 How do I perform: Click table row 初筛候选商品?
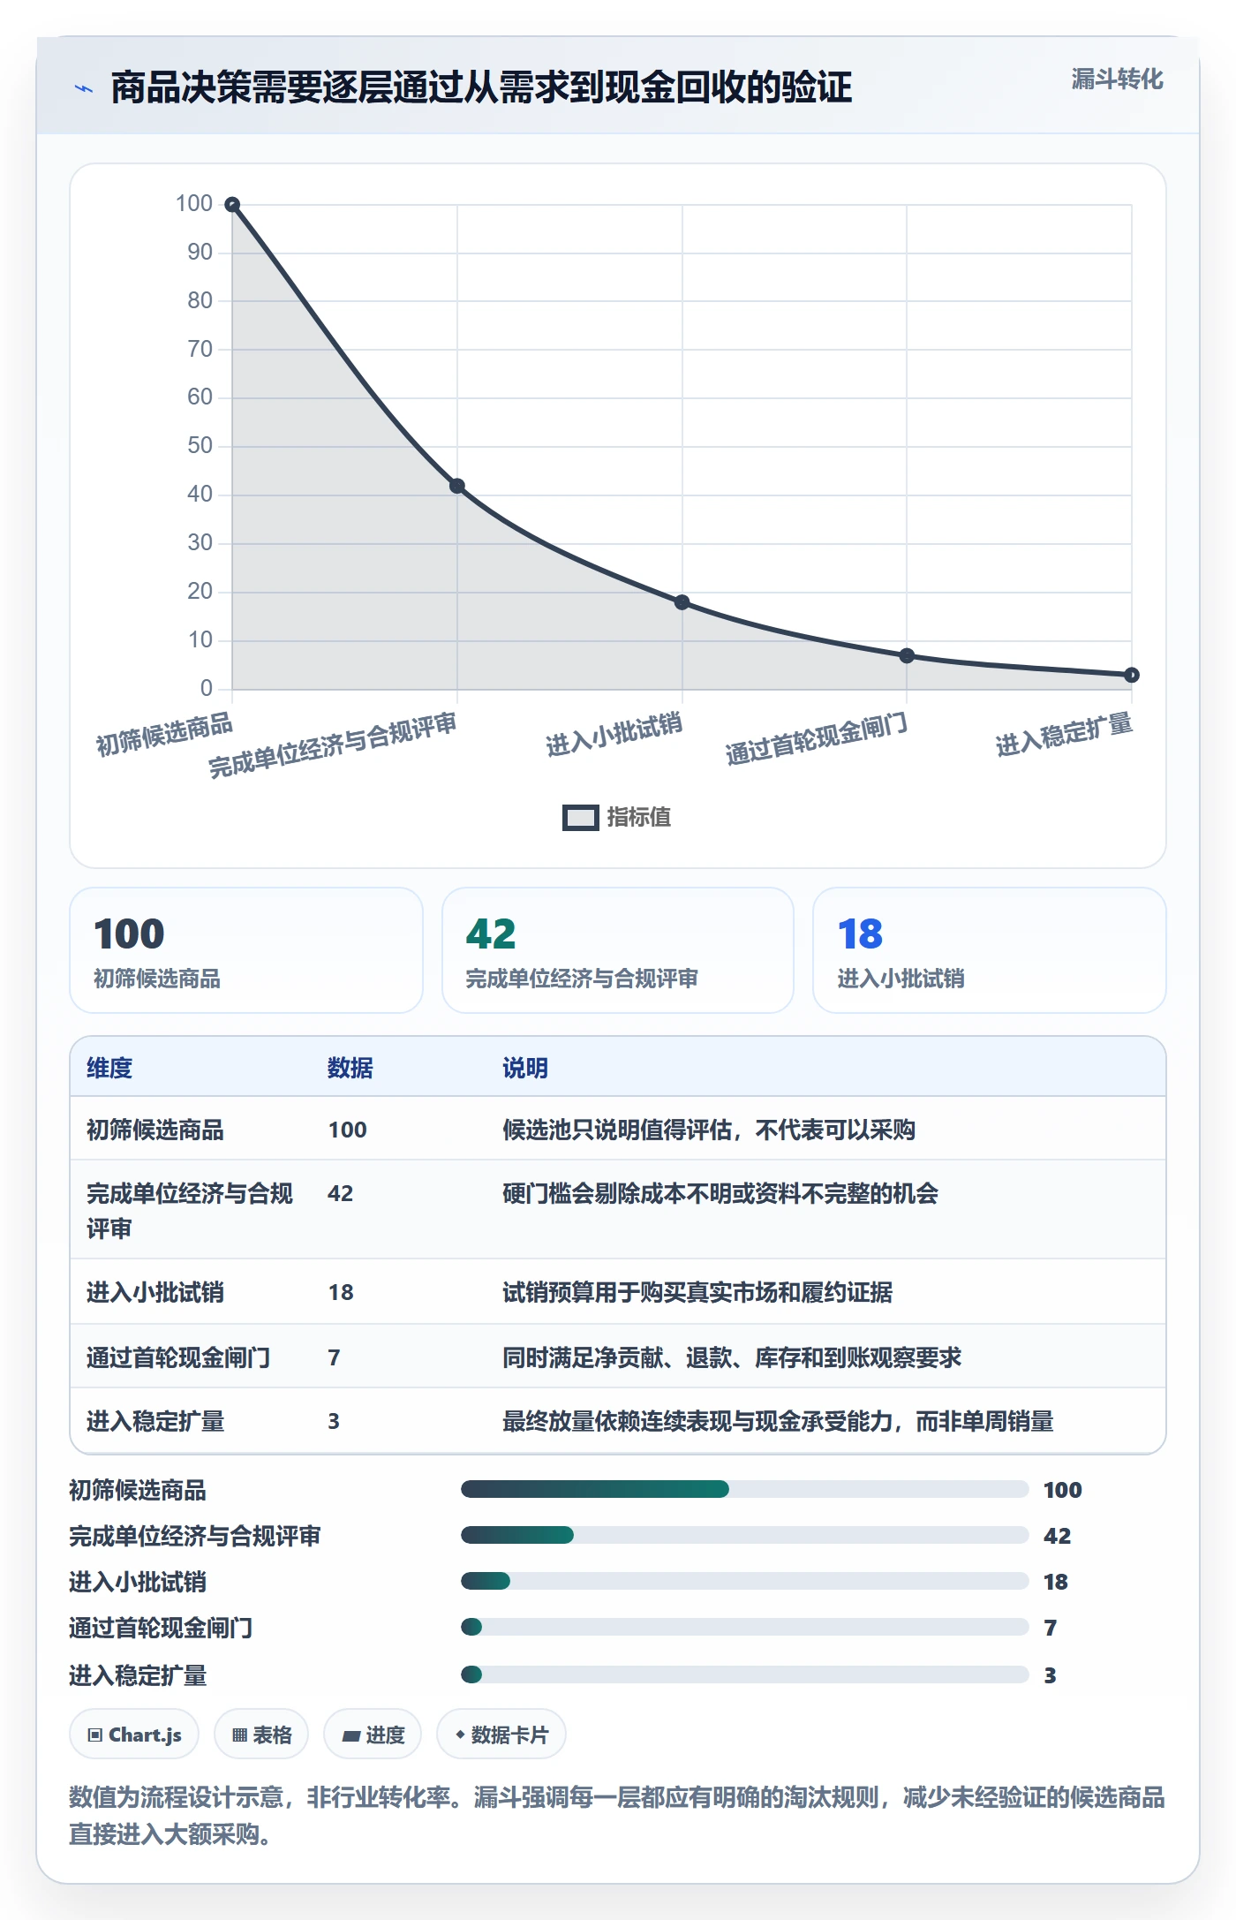(x=618, y=1130)
